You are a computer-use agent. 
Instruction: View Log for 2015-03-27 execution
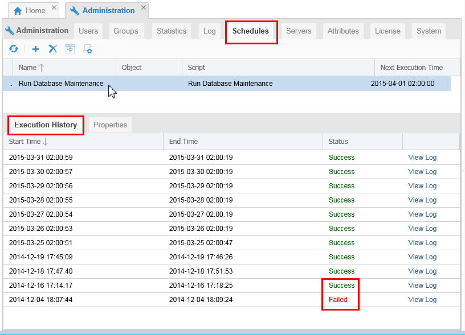(x=422, y=214)
